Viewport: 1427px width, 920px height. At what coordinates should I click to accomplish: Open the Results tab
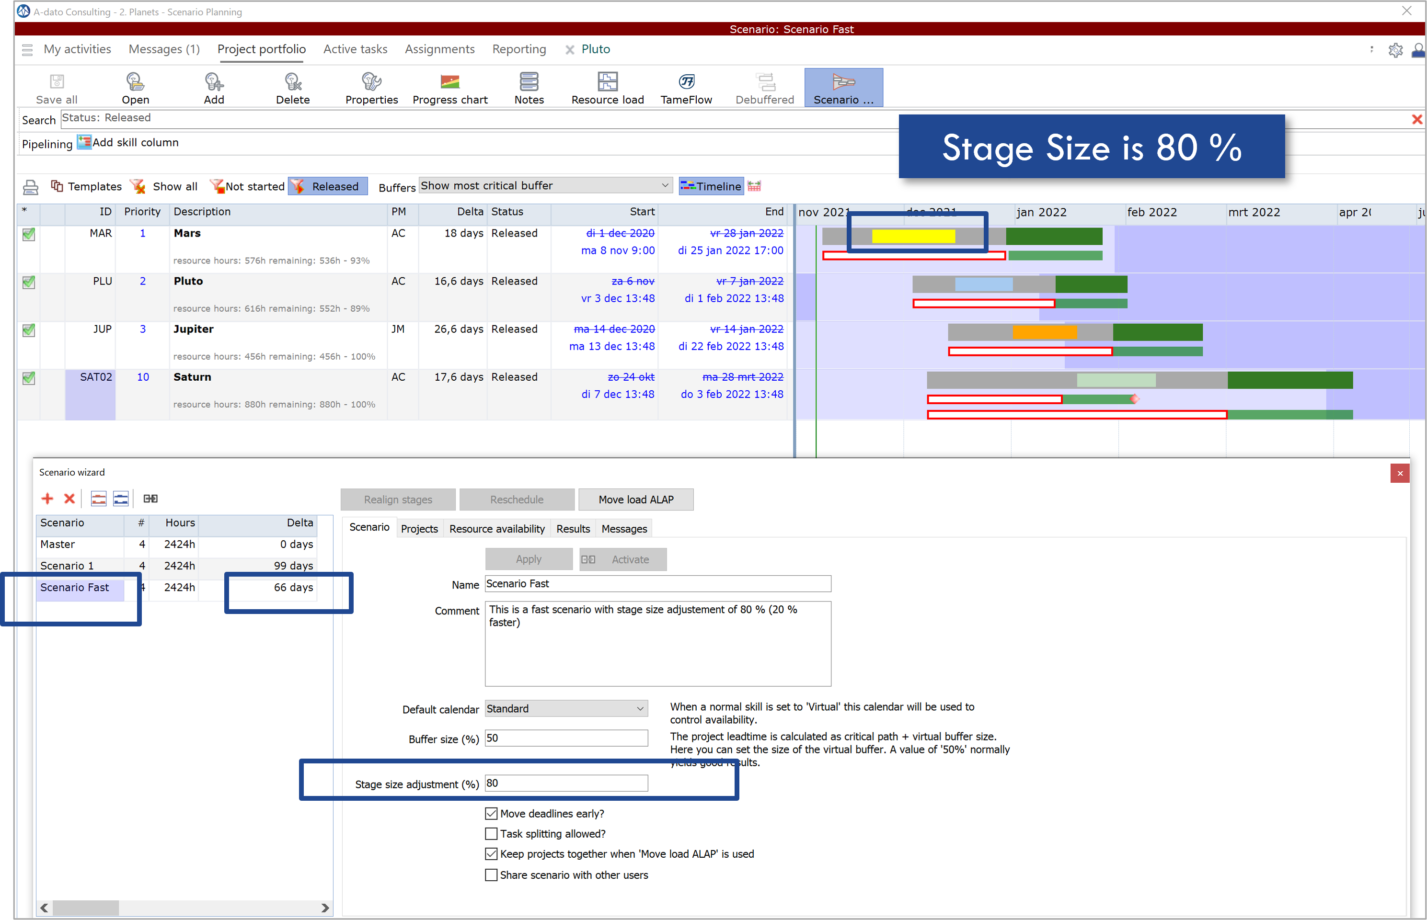[573, 529]
